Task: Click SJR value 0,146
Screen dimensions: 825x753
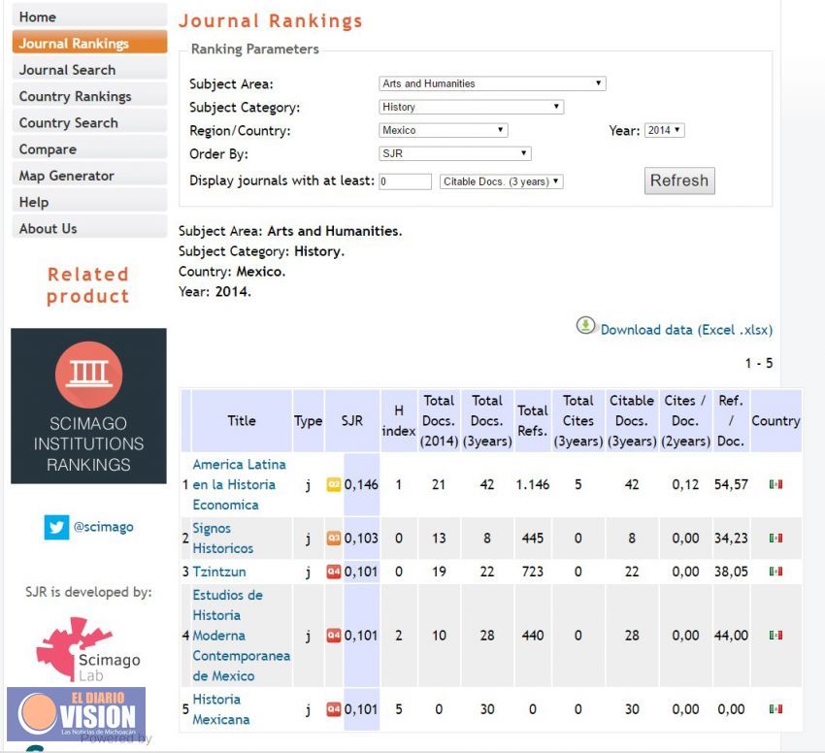Action: 361,484
